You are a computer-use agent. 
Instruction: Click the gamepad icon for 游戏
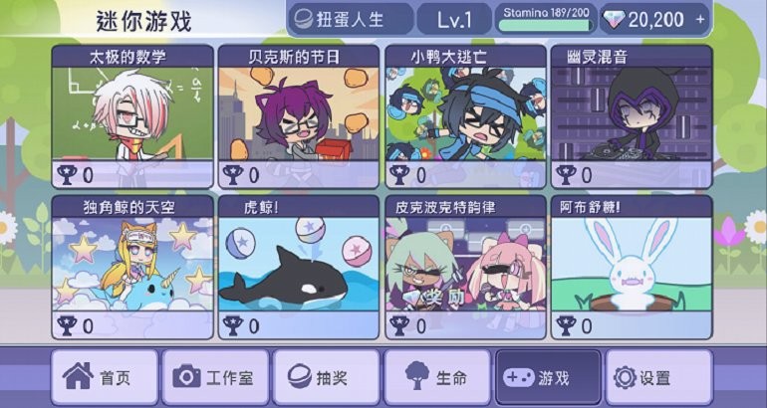pos(519,378)
